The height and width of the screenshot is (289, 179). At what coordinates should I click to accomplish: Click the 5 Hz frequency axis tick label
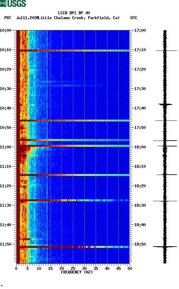[x=28, y=269]
